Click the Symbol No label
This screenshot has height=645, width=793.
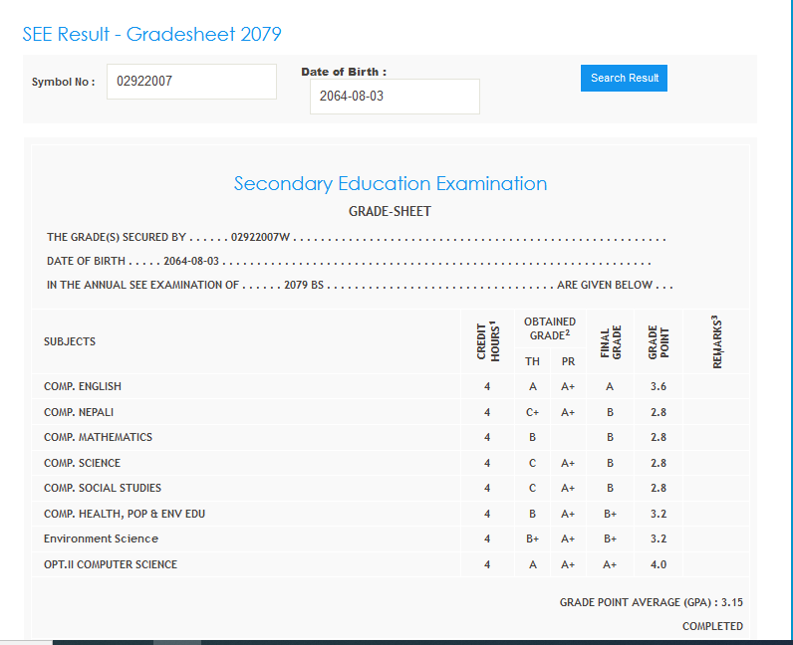63,82
